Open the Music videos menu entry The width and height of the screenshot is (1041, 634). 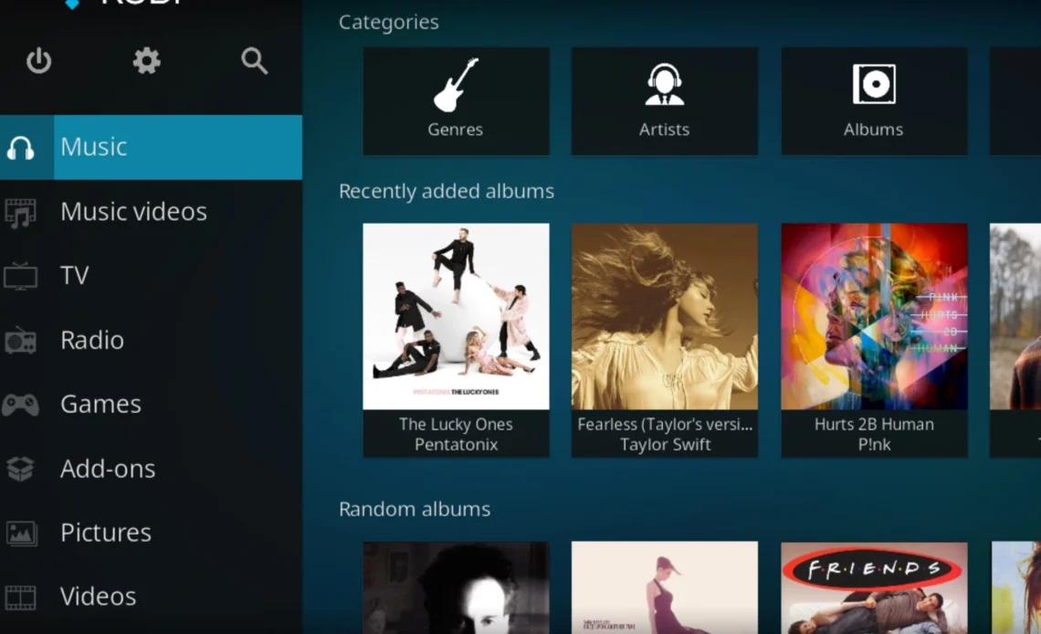151,212
